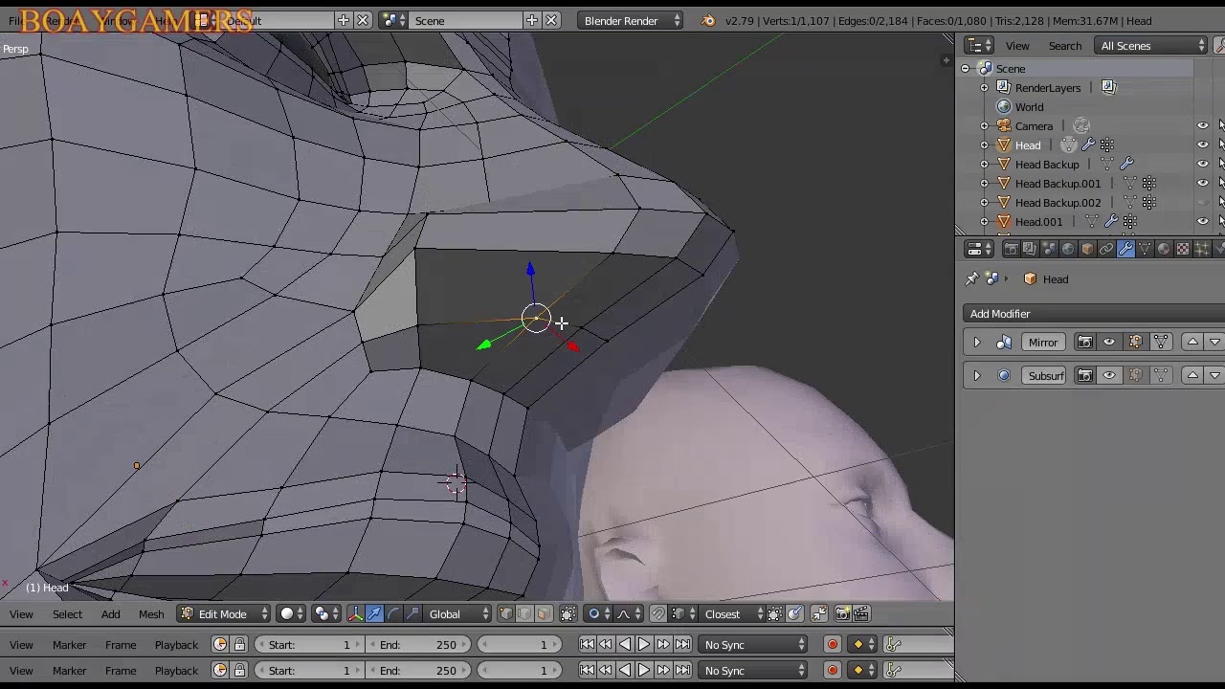Expand the Head Backup tree item
This screenshot has height=689, width=1225.
tap(985, 165)
